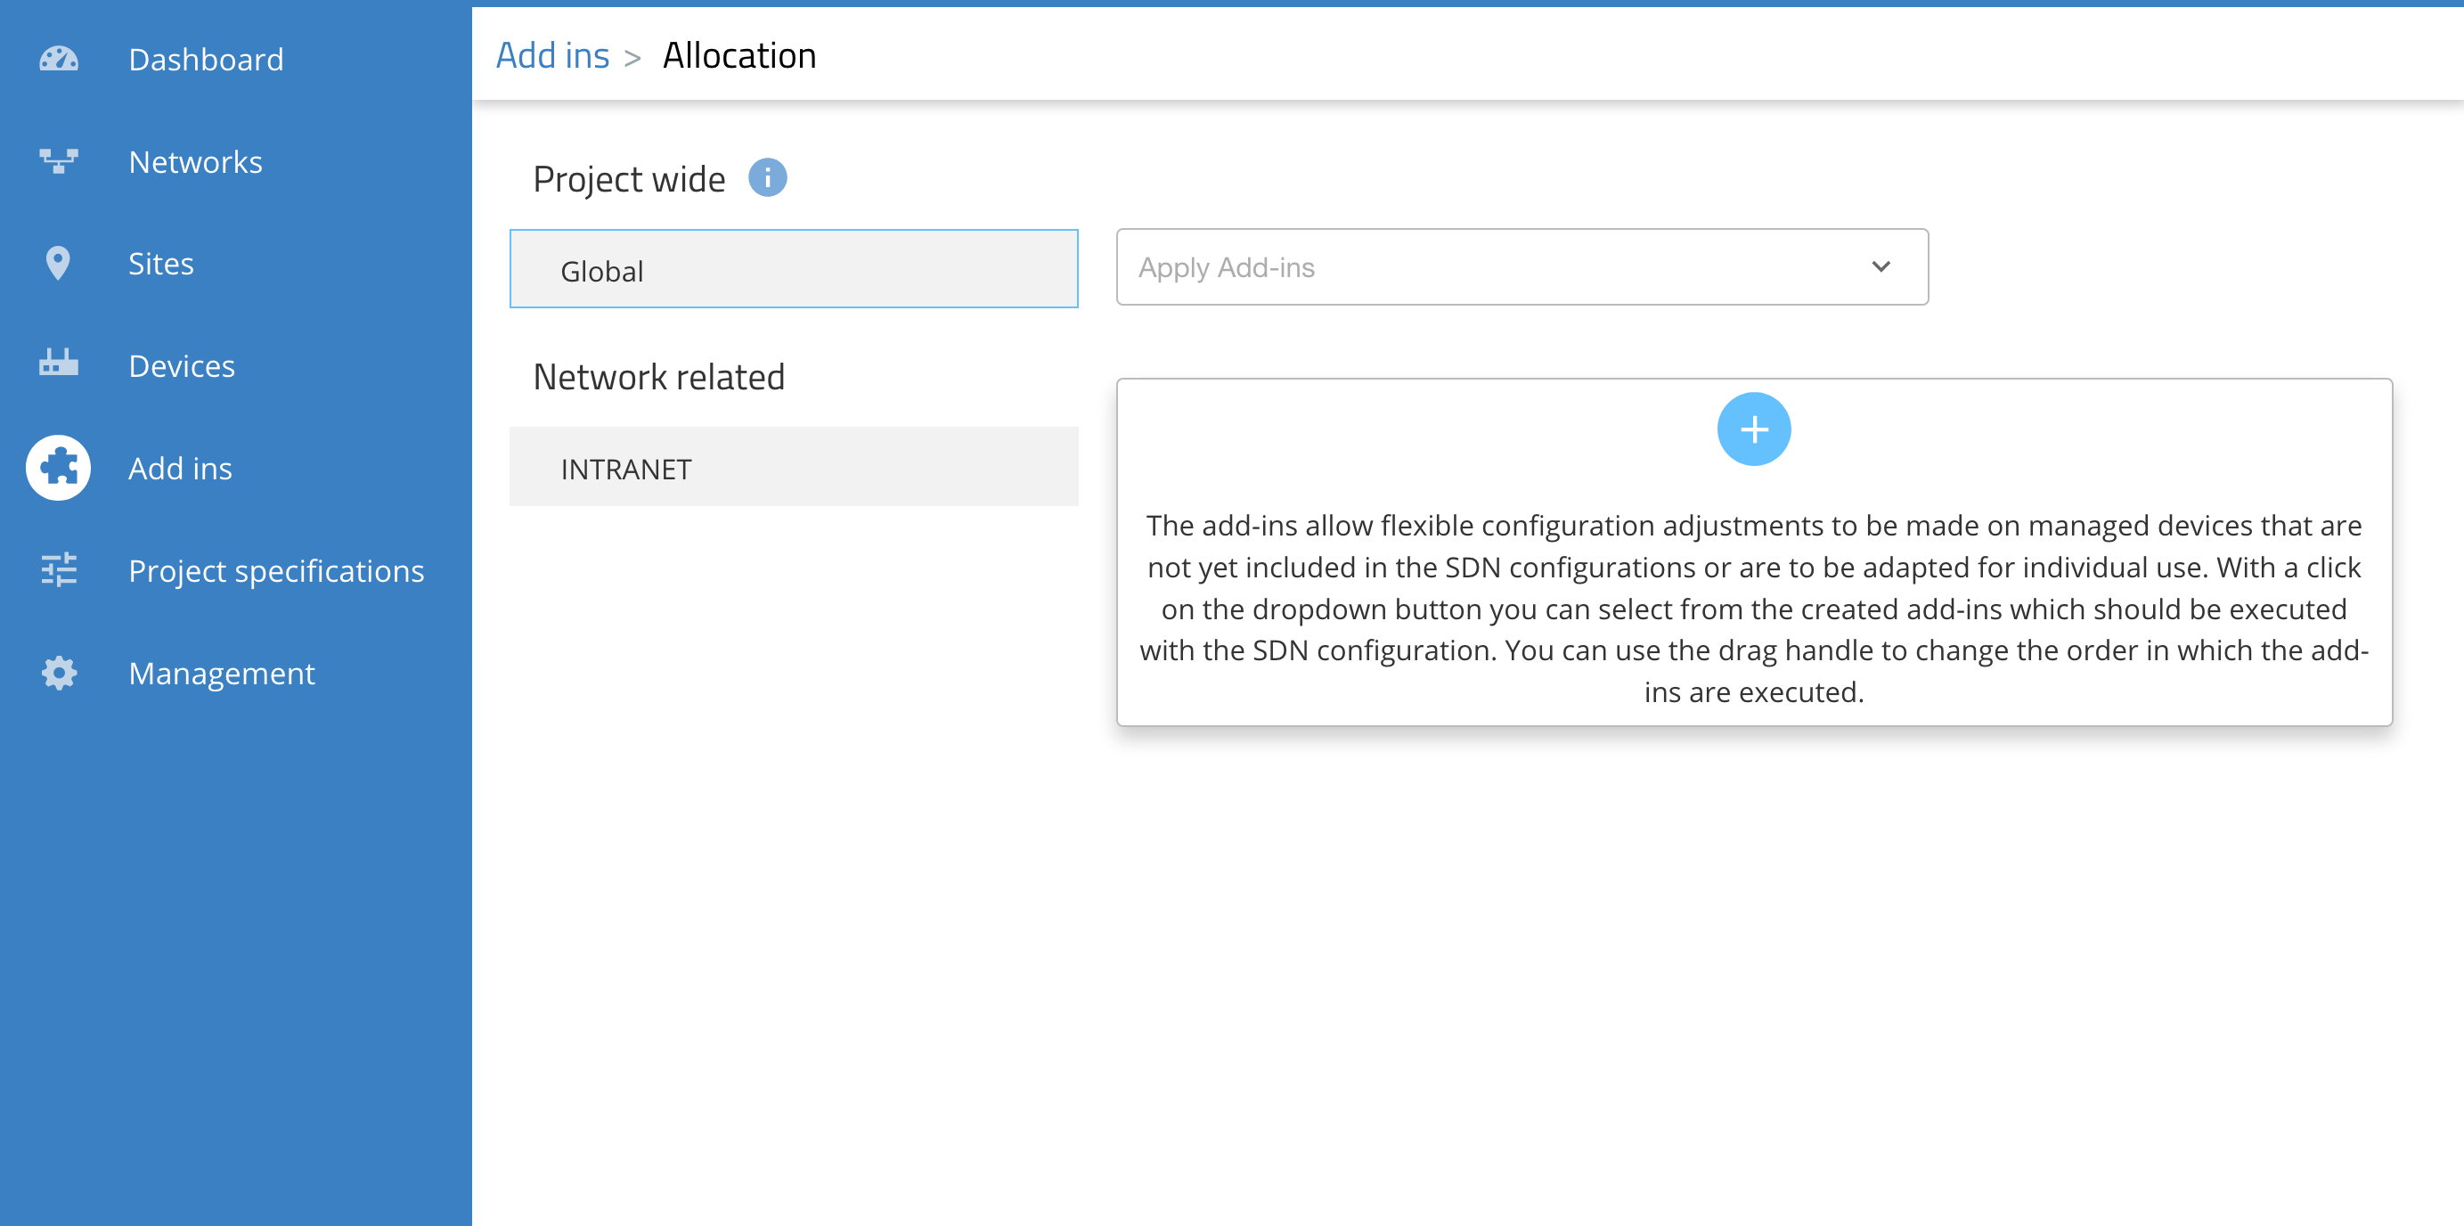Screen dimensions: 2464x1226
Task: Navigate to the Sites menu label
Action: click(160, 263)
